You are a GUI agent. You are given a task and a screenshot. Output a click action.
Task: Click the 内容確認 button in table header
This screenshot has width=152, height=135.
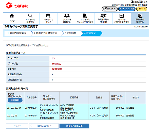[x=15, y=100]
